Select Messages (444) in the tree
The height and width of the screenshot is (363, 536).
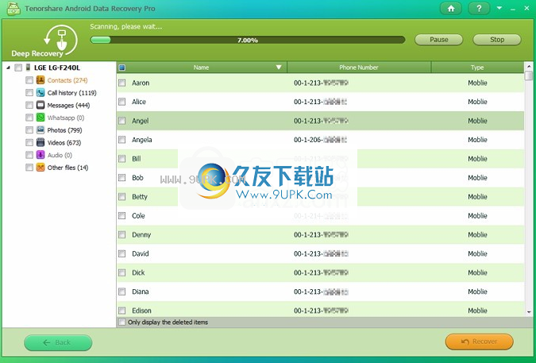(x=68, y=106)
